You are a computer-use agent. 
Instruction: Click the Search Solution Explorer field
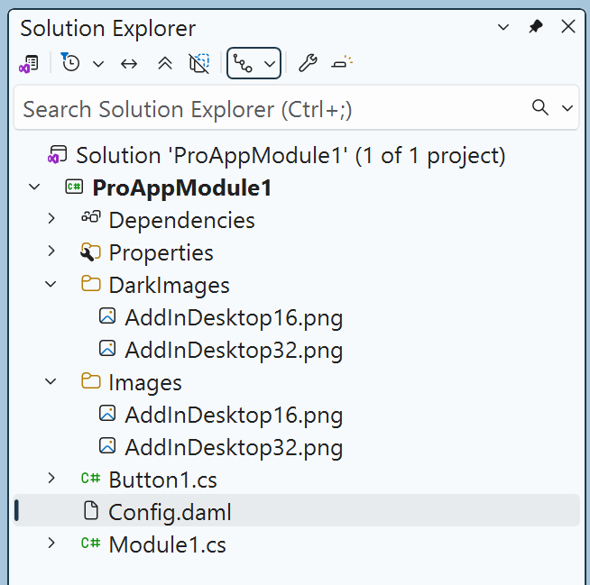pos(296,108)
